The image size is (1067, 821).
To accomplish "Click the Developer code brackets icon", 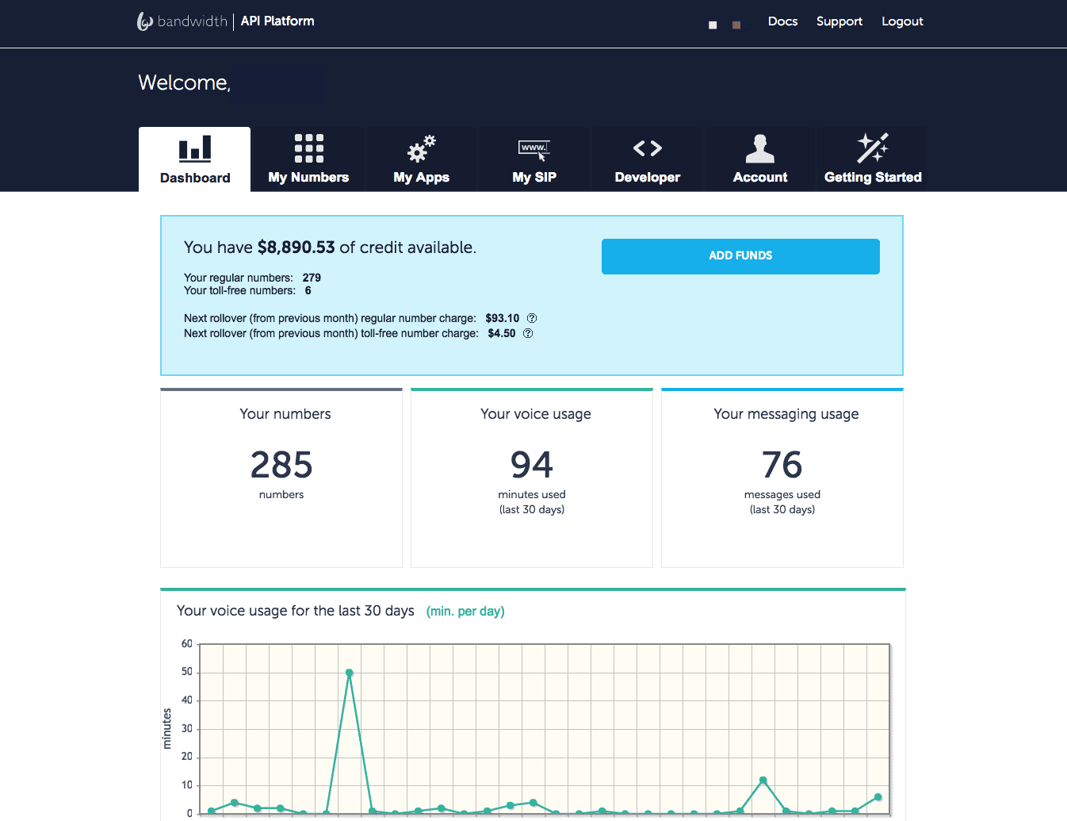I will tap(648, 148).
